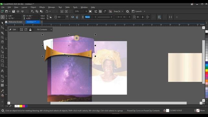This screenshot has height=117, width=208.
Task: Click the Extract Contents icon in PowerClip toolbar
Action: [26, 30]
